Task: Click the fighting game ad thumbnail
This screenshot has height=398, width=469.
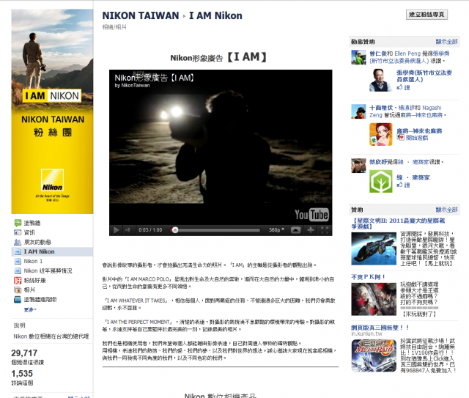Action: pyautogui.click(x=374, y=299)
